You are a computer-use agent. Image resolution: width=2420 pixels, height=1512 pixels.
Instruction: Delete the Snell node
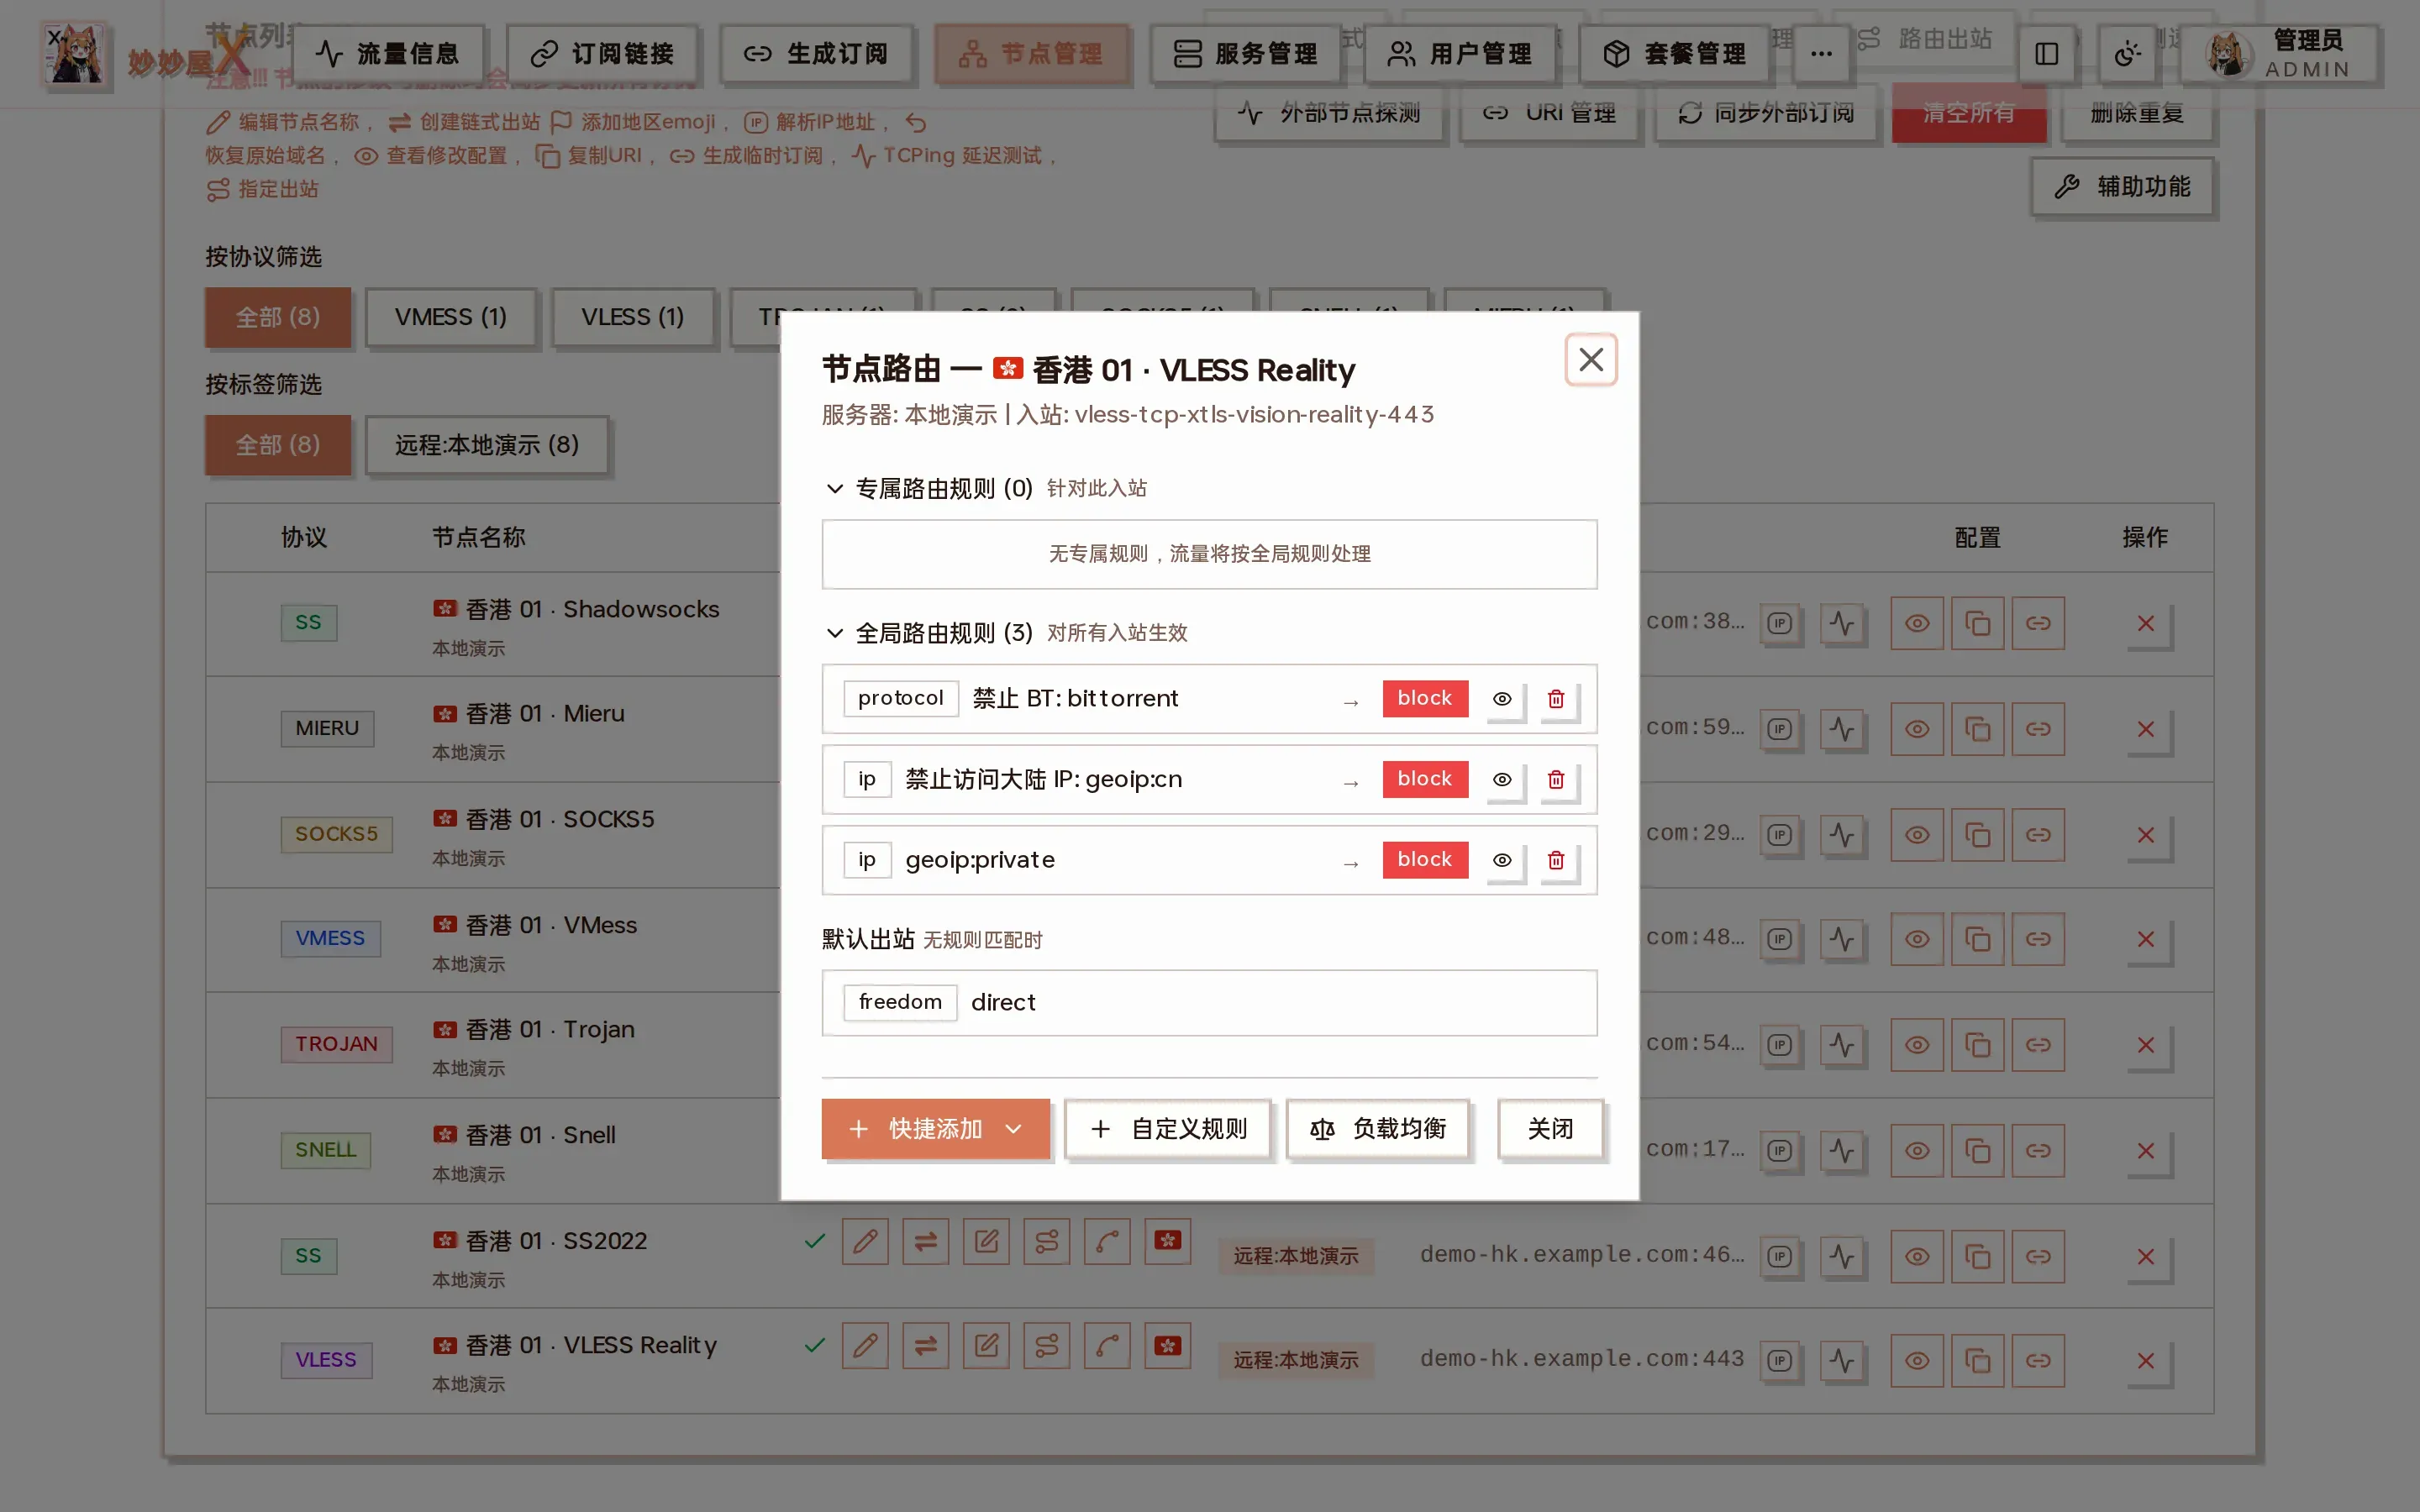(2146, 1152)
